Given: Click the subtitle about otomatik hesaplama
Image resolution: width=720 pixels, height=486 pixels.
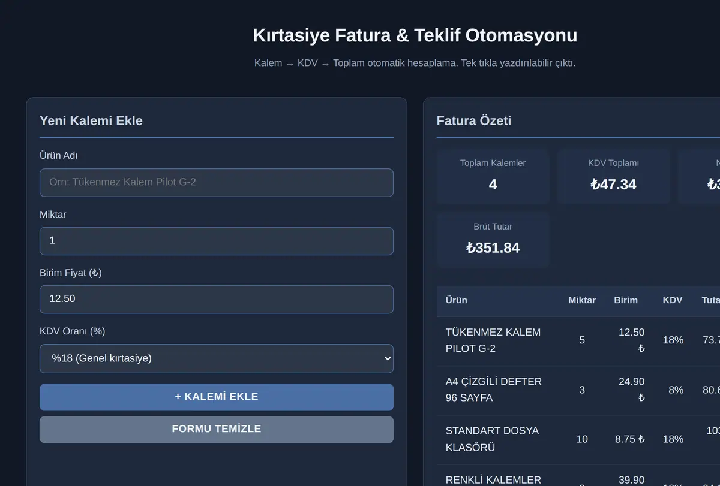Looking at the screenshot, I should point(415,63).
